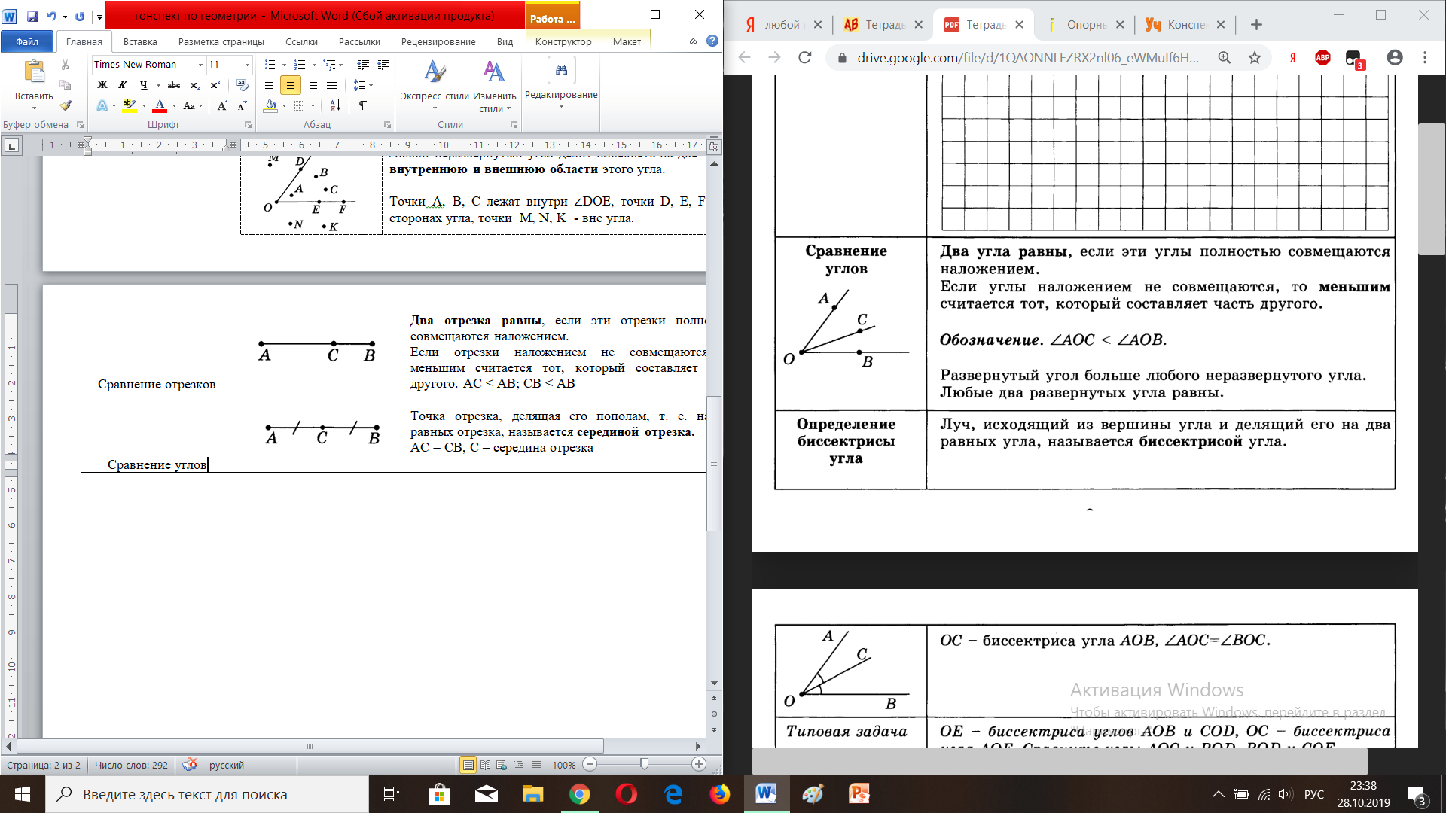
Task: Switch to the Разметка страницы tab
Action: (x=221, y=41)
